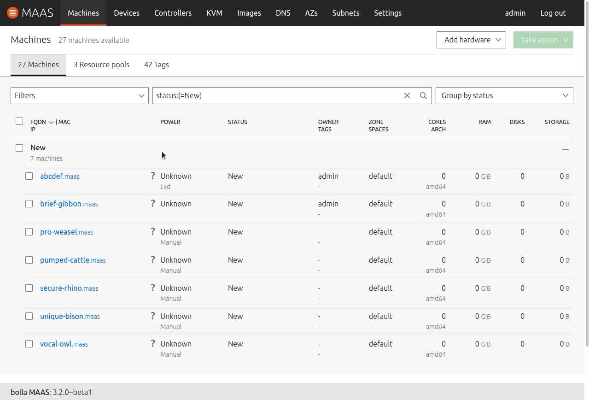Viewport: 589px width, 400px height.
Task: Click the X to clear the search query
Action: click(407, 95)
